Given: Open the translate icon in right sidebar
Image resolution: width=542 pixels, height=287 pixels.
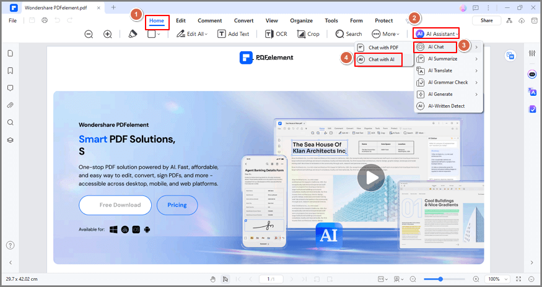Looking at the screenshot, I should pos(532,92).
